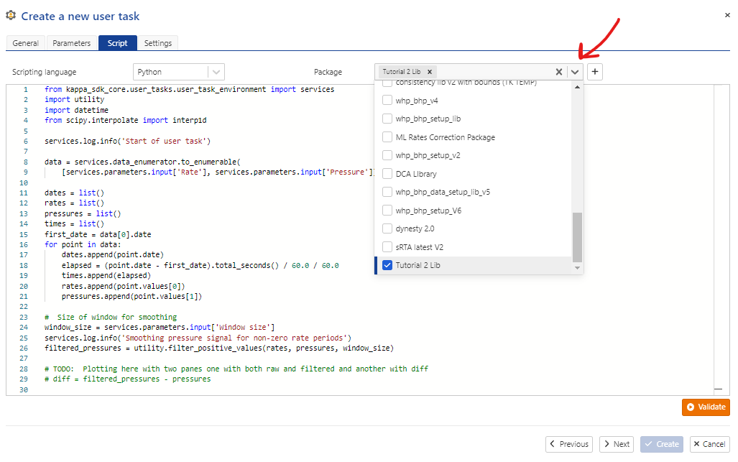Click the 'for point in data:' line
The image size is (738, 462).
pos(83,244)
